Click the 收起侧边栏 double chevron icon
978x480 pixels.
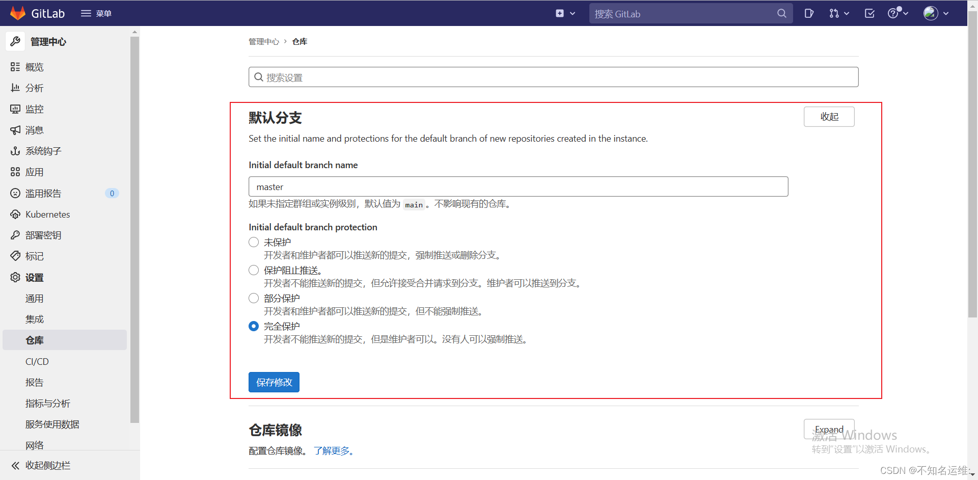15,465
